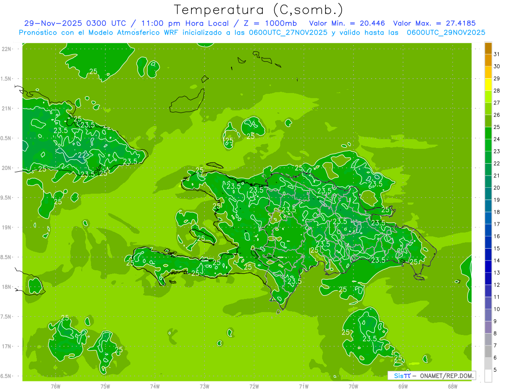The height and width of the screenshot is (392, 508).
Task: Pick the lime swatch between 27 and 28
Action: (488, 96)
